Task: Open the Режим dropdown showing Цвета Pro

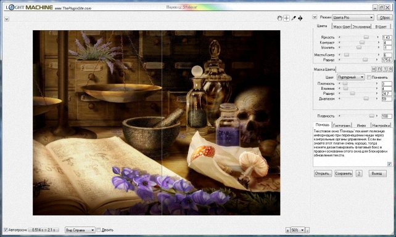Action: (353, 17)
